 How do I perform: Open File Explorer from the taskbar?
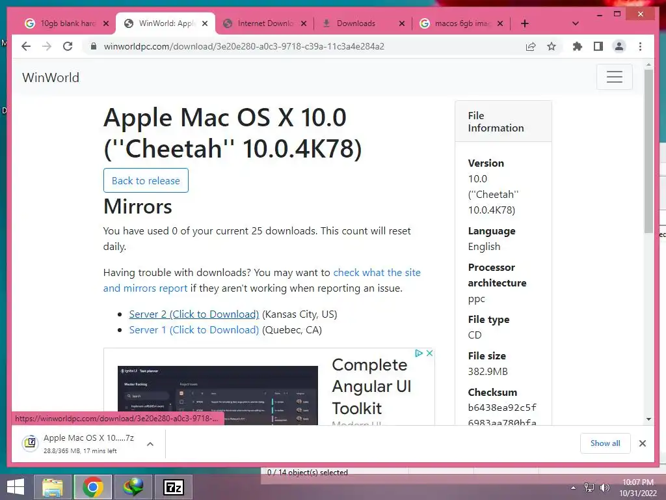coord(53,487)
